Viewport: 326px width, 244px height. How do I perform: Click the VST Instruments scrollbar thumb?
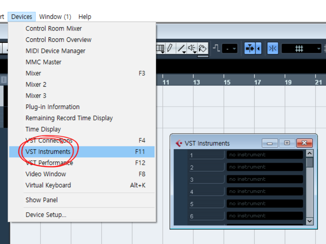pyautogui.click(x=310, y=162)
